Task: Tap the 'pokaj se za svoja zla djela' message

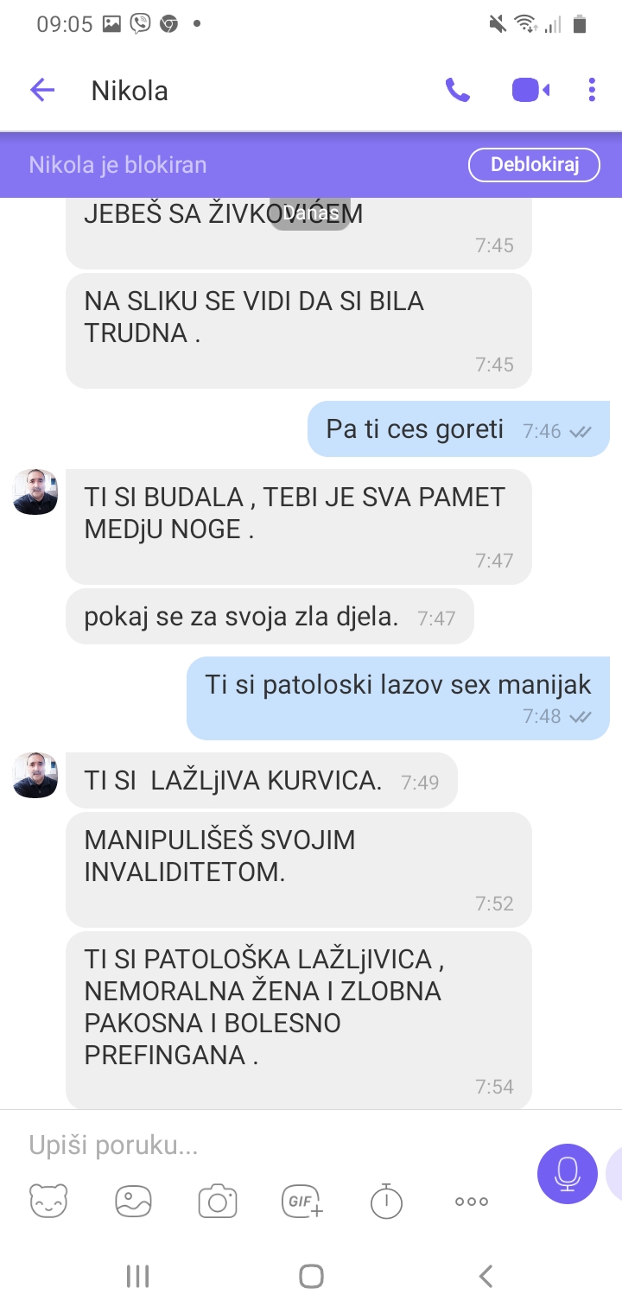Action: pyautogui.click(x=270, y=617)
